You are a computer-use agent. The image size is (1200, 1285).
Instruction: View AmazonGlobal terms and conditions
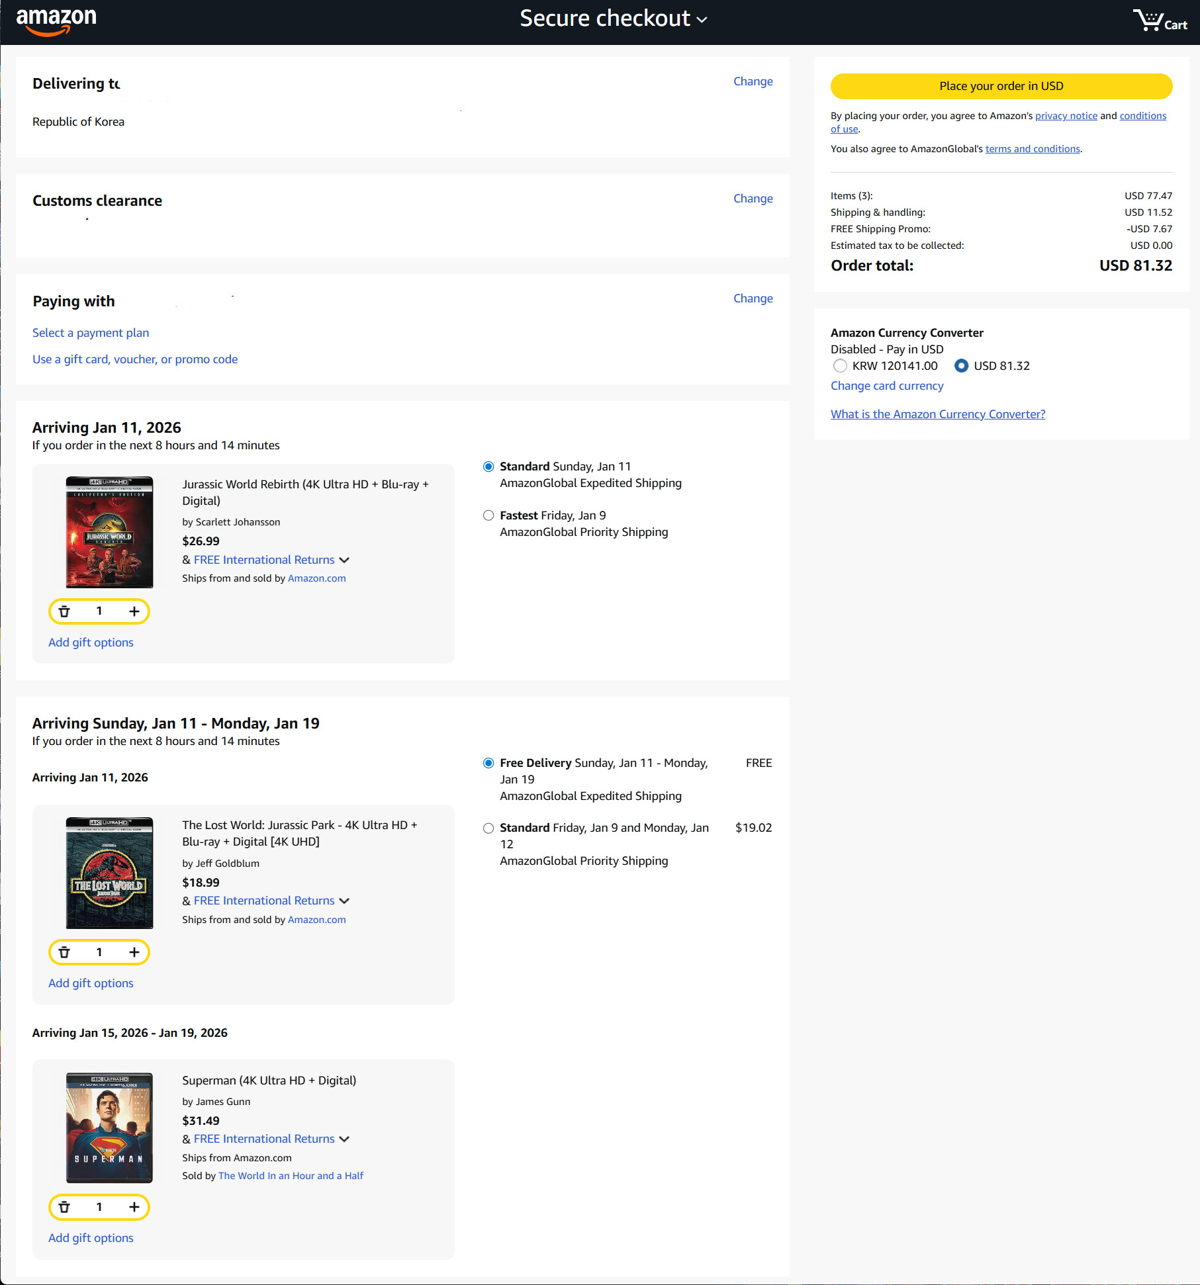(1033, 149)
